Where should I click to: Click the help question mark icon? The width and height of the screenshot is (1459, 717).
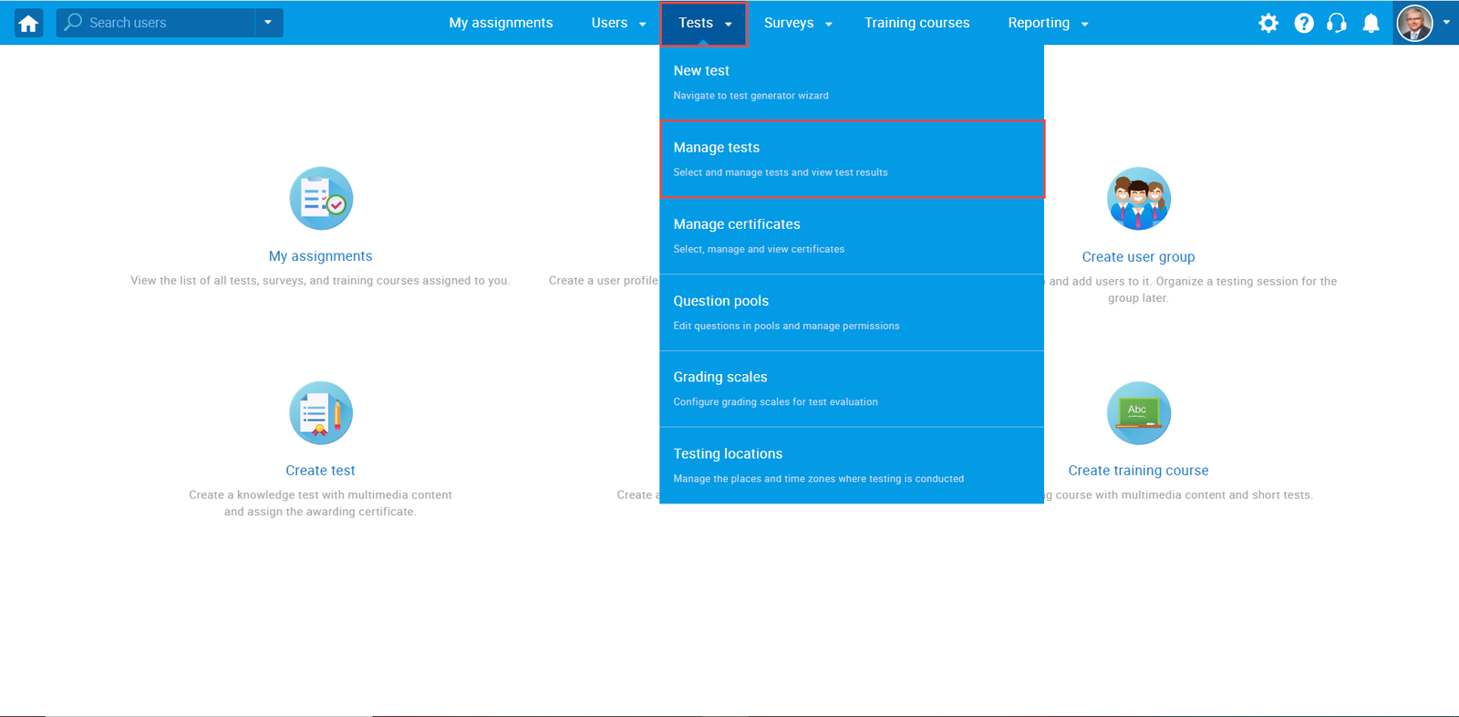click(1304, 23)
